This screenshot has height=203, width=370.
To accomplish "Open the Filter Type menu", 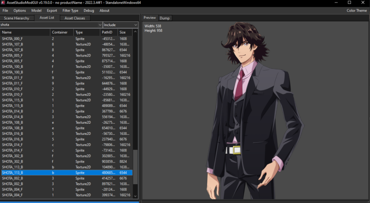I will point(70,10).
